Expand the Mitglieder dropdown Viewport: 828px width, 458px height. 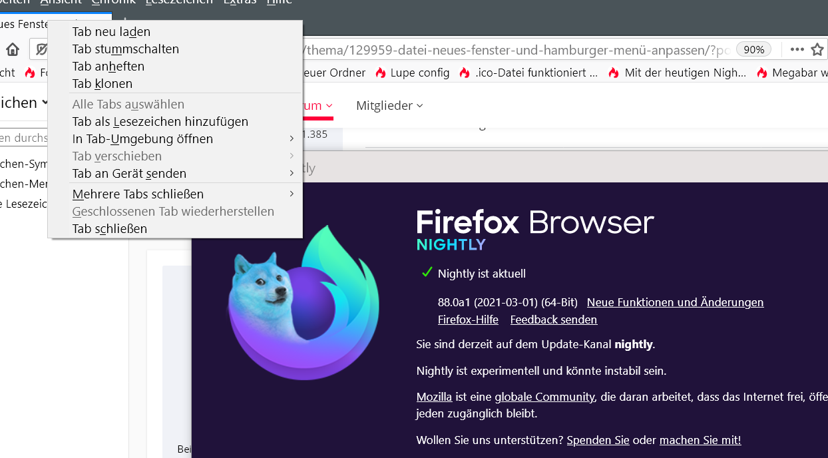point(389,105)
